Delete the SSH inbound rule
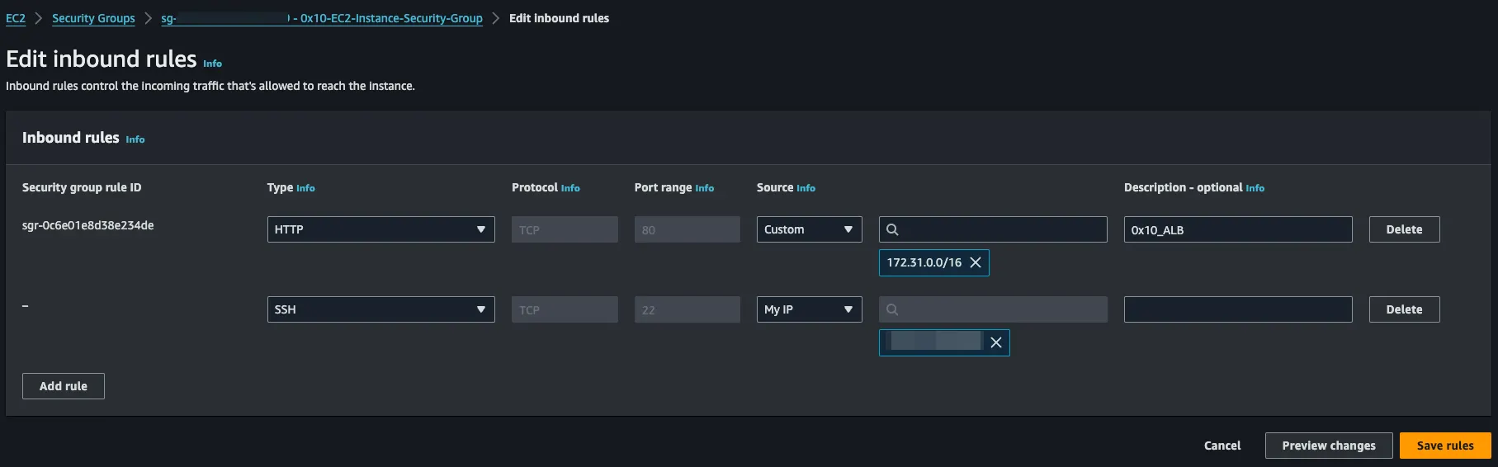The height and width of the screenshot is (467, 1498). coord(1404,309)
